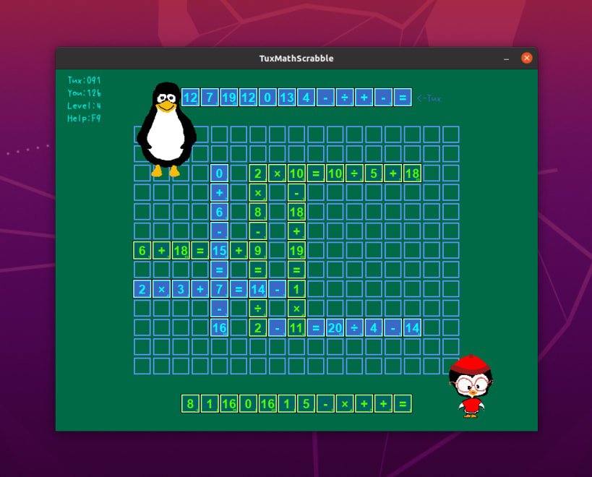This screenshot has height=477, width=592.
Task: Pick the 5 tile from your bottom rack
Action: [306, 404]
